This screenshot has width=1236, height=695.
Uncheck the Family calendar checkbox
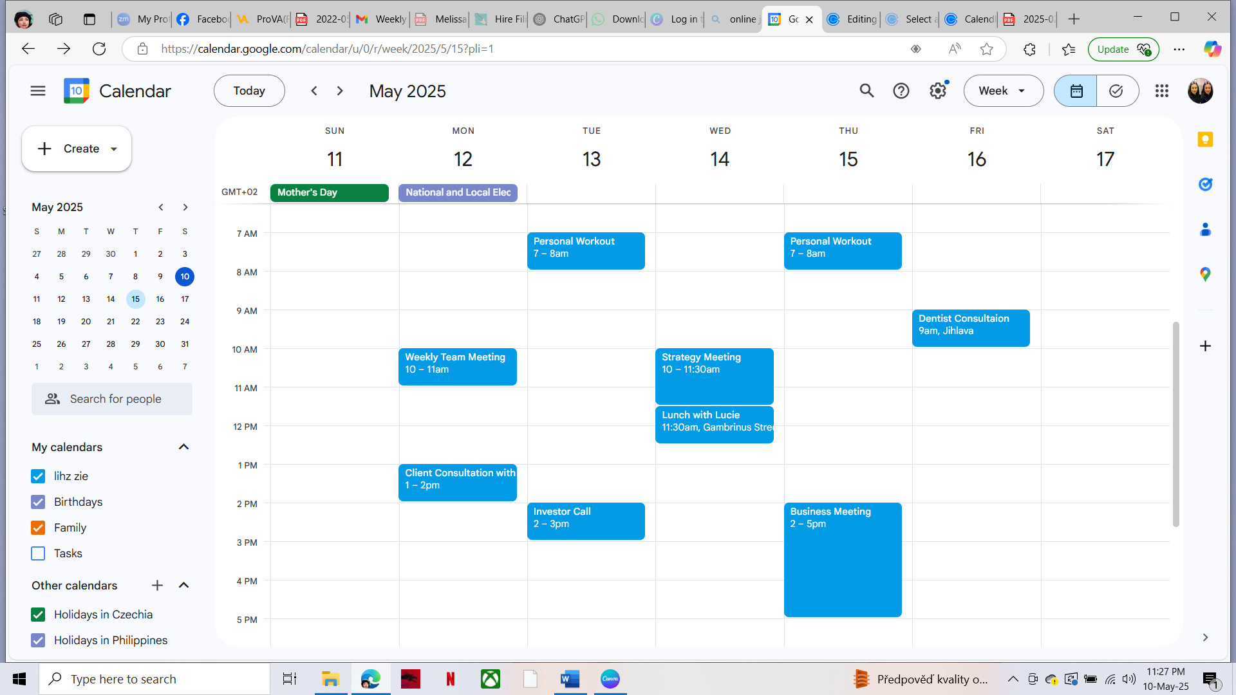click(38, 528)
